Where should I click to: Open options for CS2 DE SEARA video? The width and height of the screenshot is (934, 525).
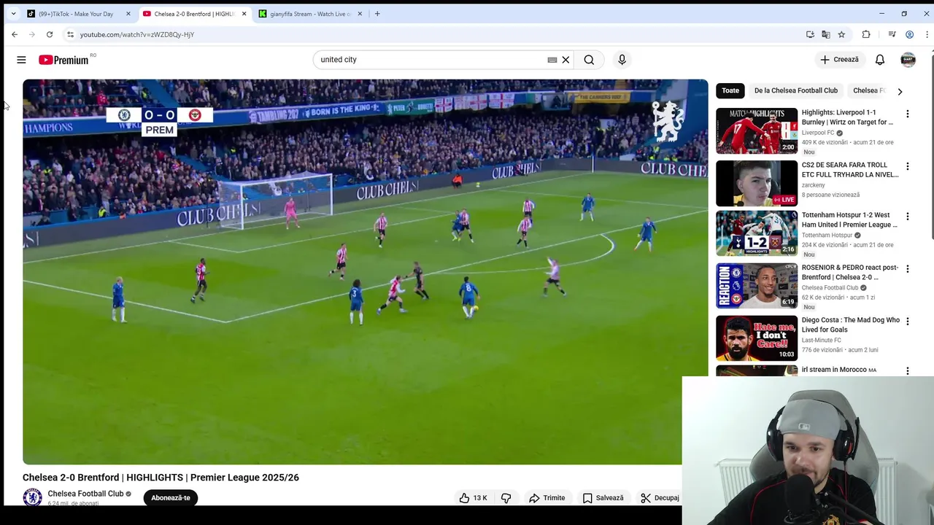(907, 166)
